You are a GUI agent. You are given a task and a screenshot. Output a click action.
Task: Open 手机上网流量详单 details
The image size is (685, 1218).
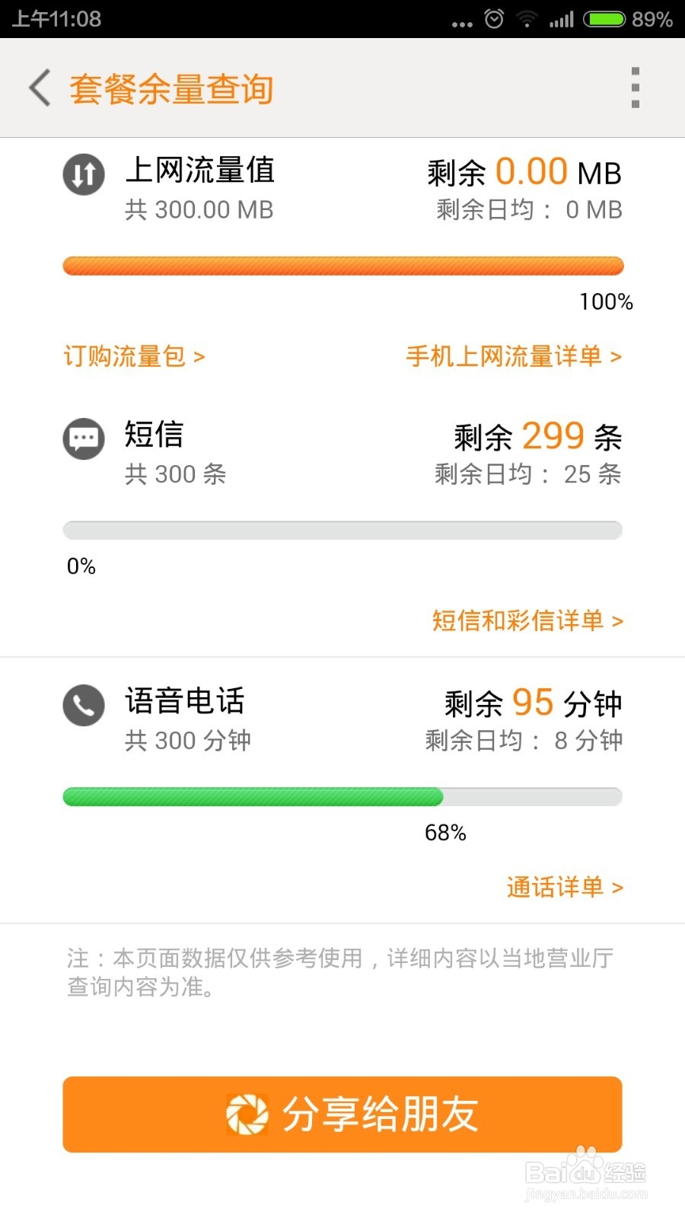[x=514, y=356]
